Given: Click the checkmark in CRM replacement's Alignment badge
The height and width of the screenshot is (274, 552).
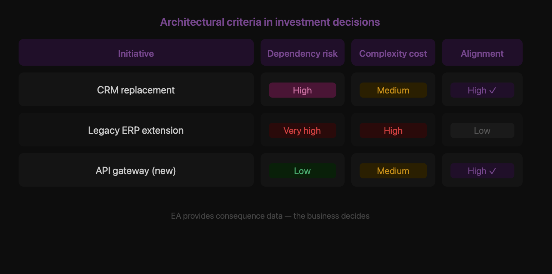Looking at the screenshot, I should click(x=493, y=91).
